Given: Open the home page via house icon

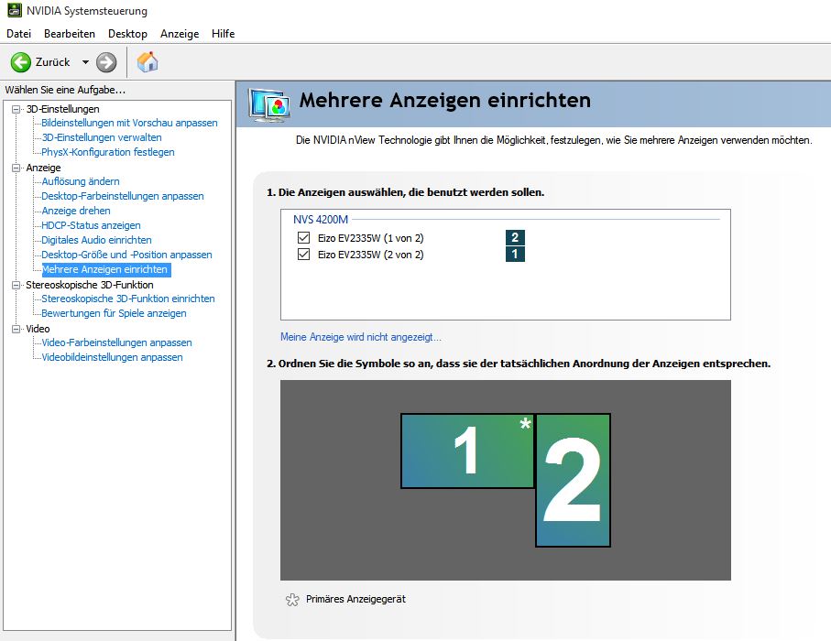Looking at the screenshot, I should click(x=148, y=62).
